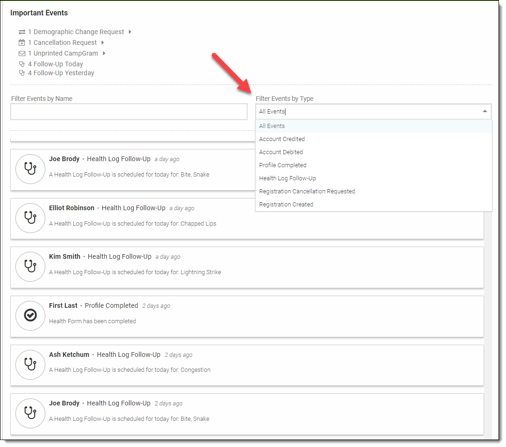Expand the Cancellation Request arrow
This screenshot has width=506, height=447.
click(x=102, y=43)
